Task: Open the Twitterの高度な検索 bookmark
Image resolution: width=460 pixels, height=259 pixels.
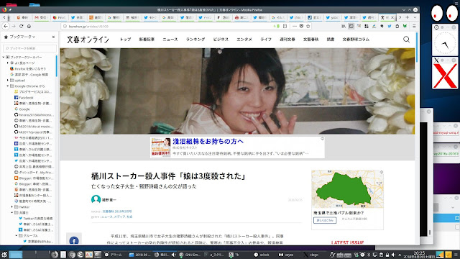Action: click(x=36, y=219)
